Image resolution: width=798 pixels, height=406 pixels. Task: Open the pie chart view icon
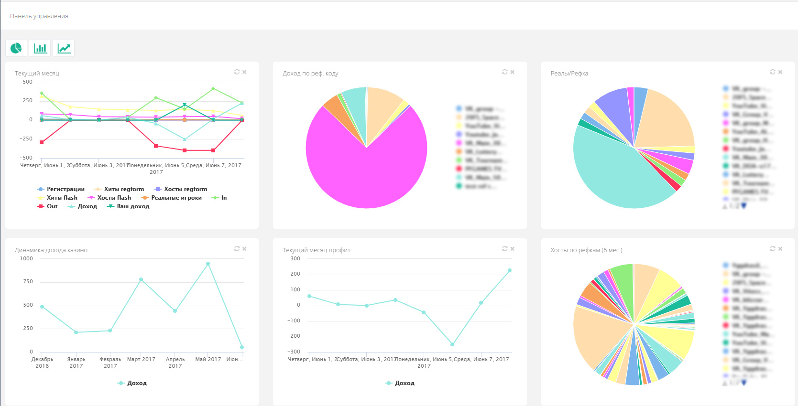click(16, 48)
